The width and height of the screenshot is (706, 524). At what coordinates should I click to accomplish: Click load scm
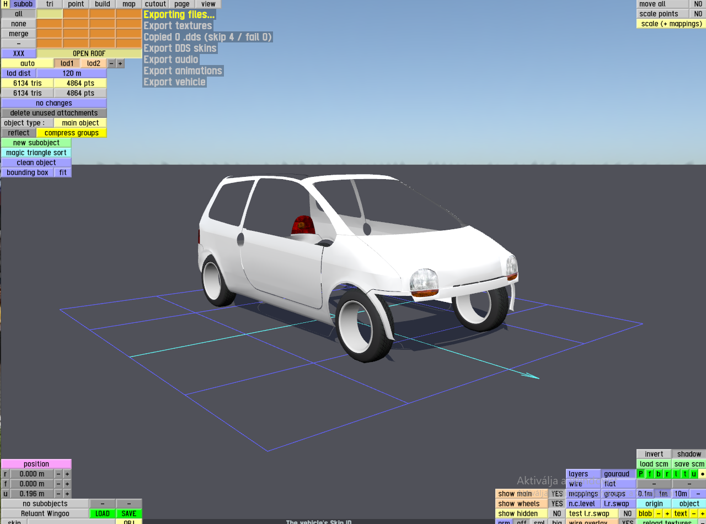654,464
